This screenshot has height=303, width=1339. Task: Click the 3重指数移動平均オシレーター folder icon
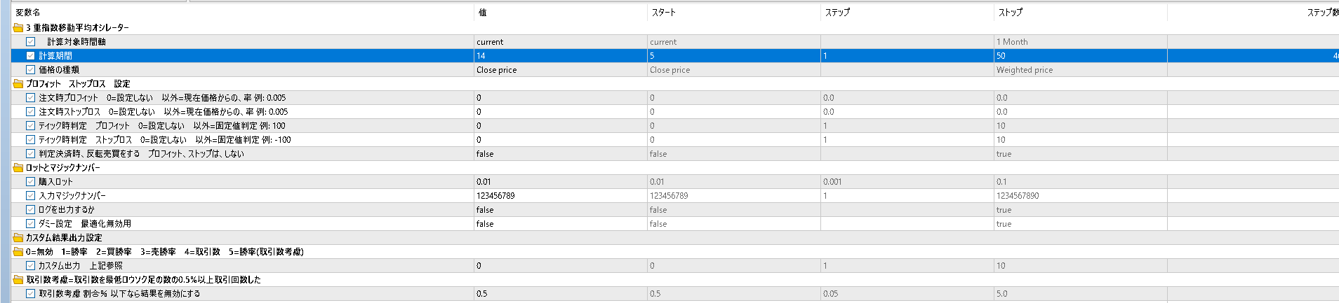(18, 28)
